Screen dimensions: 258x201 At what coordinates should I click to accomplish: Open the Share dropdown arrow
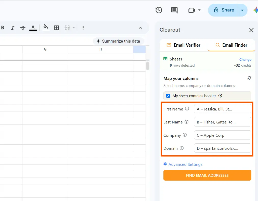coord(242,10)
